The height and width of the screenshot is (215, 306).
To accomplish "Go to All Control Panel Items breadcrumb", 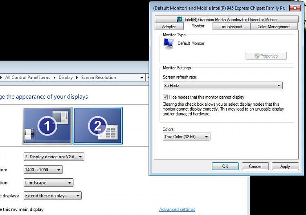I will tap(27, 78).
